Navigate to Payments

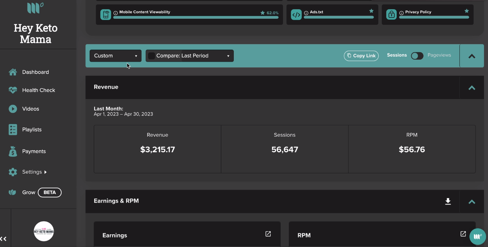(x=34, y=151)
